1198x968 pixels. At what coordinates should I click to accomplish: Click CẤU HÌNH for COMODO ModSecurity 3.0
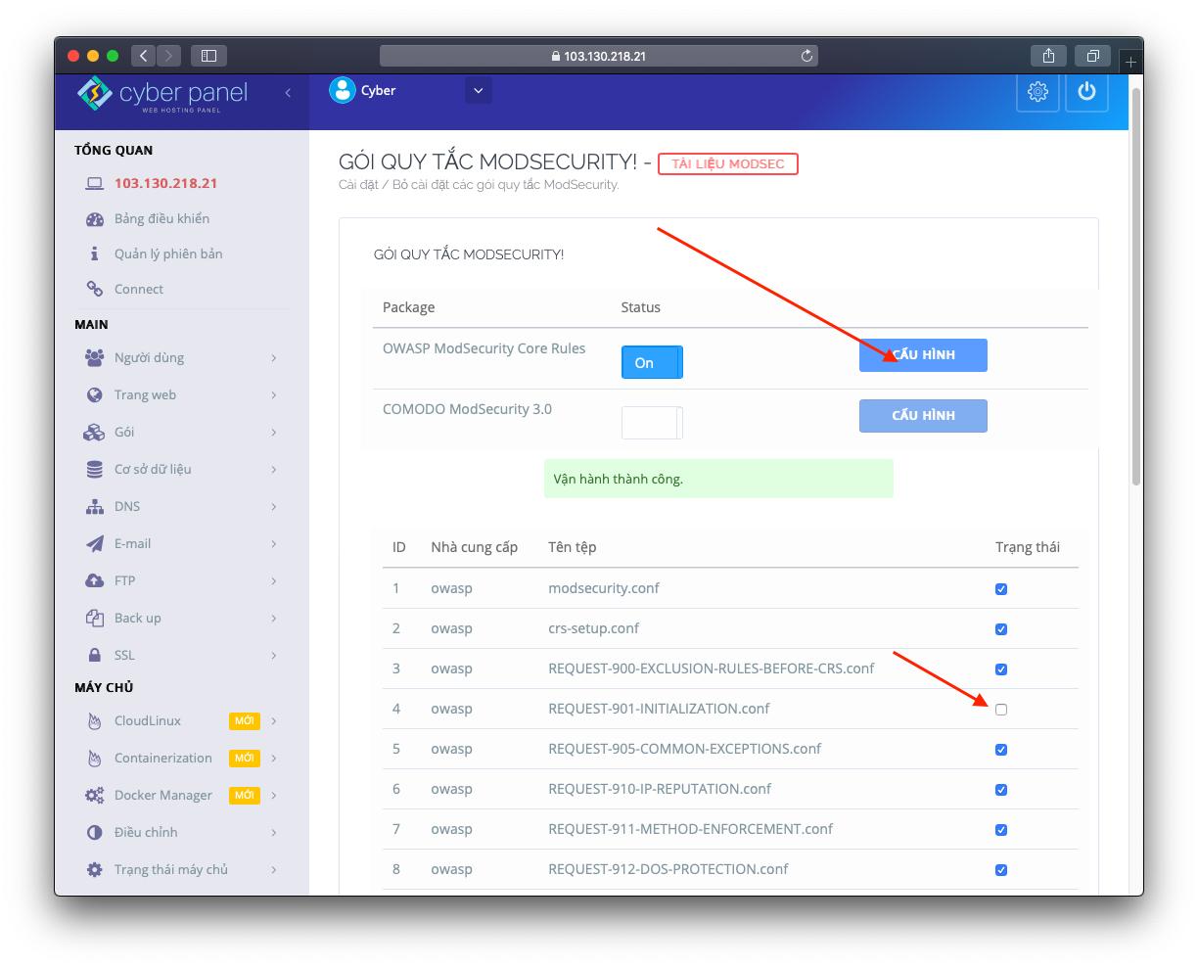(x=923, y=416)
